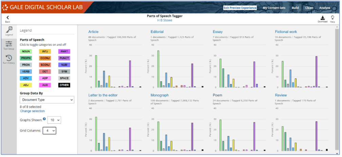Open My Content Sets menu
Screen dimensions: 342x157
pos(274,8)
